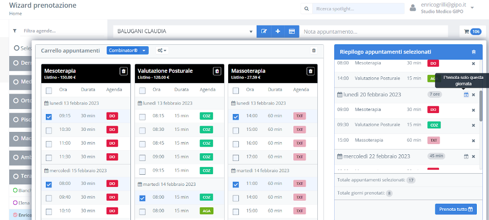The height and width of the screenshot is (220, 489).
Task: Click the Prenota tutto button
Action: click(x=455, y=209)
